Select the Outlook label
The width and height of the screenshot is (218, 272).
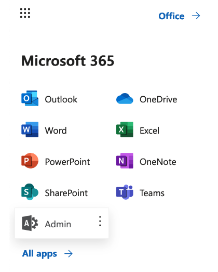(61, 99)
